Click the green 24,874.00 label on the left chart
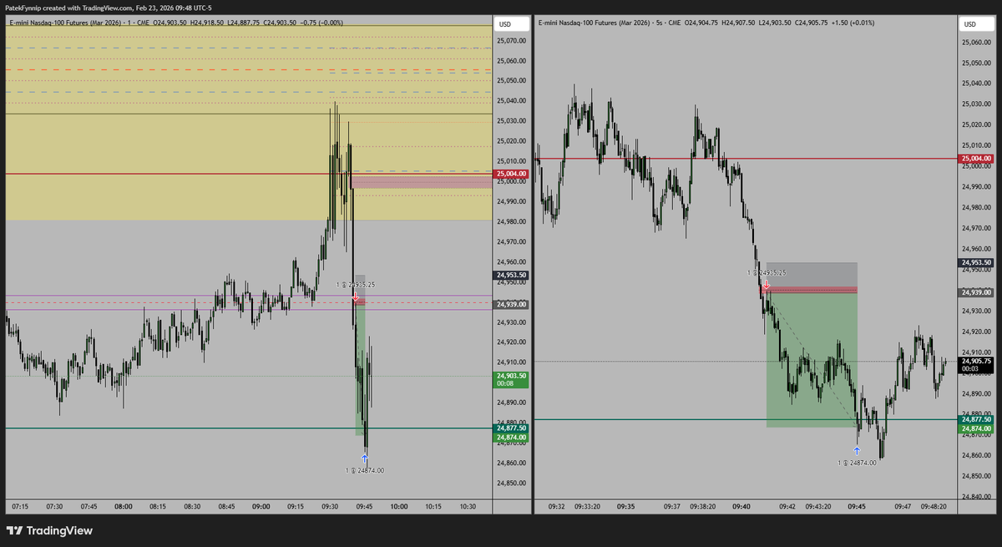This screenshot has width=1002, height=547. [512, 437]
